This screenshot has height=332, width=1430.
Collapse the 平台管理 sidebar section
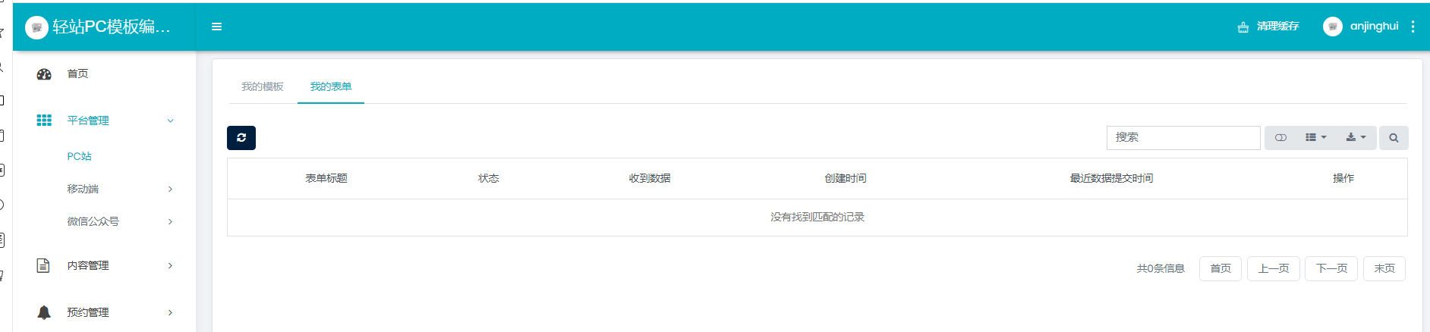[170, 121]
